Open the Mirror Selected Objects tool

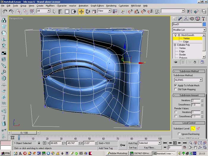190,12
